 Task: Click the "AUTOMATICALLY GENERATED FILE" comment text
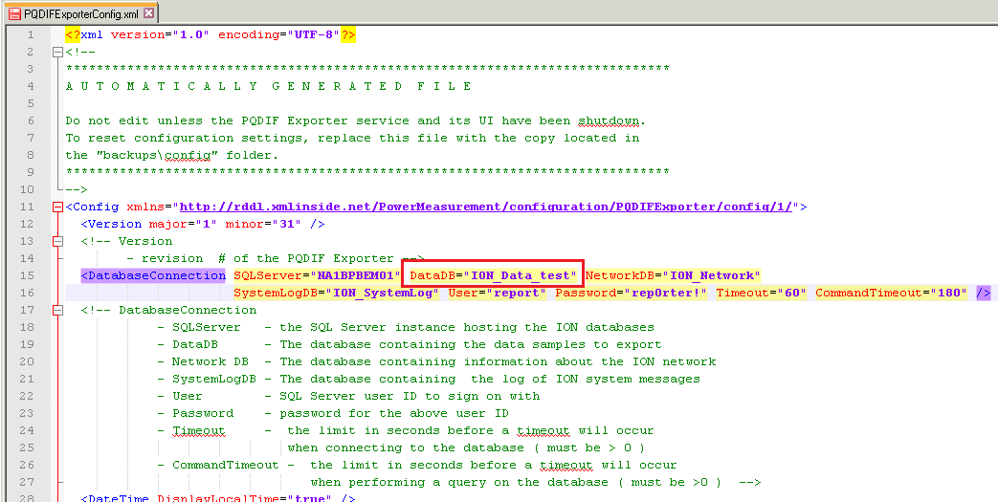[x=269, y=86]
